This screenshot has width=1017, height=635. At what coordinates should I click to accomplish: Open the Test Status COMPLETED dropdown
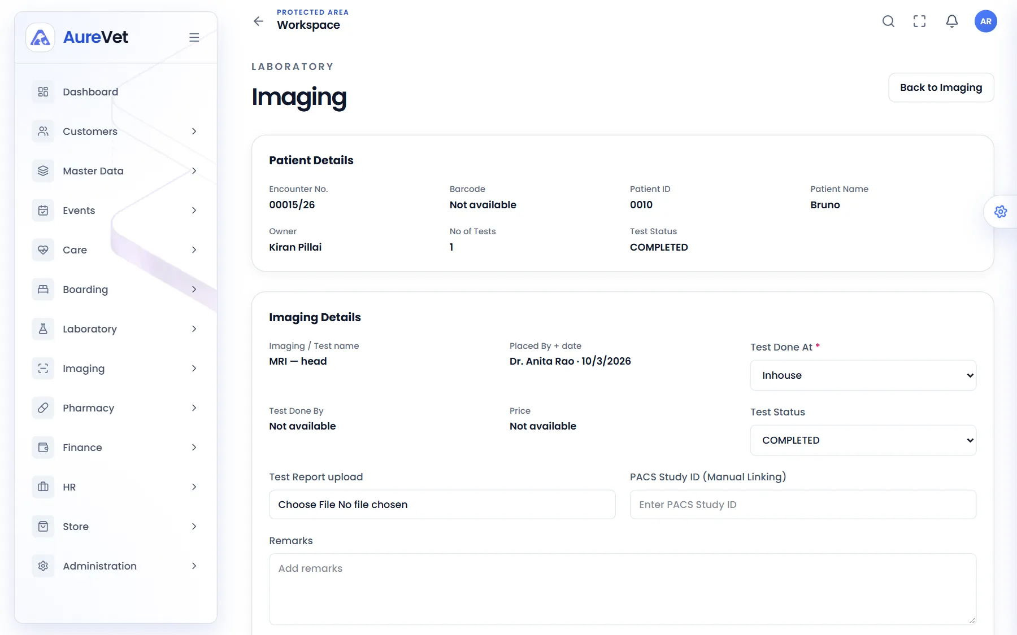[x=863, y=440]
